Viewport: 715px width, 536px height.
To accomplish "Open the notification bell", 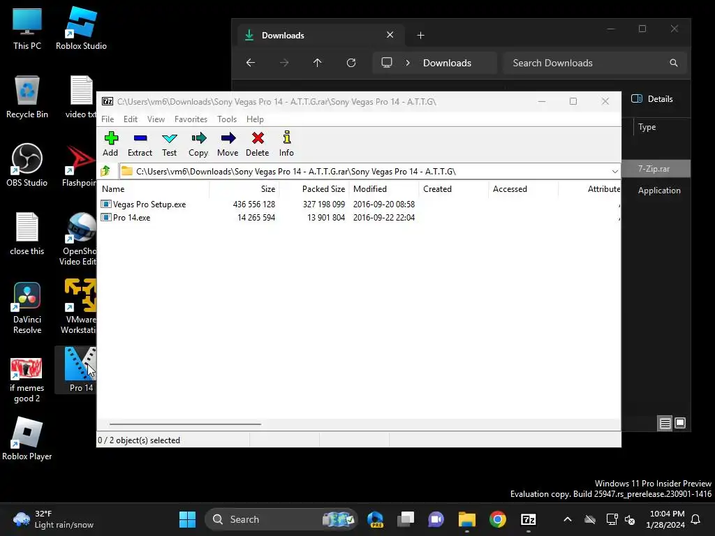I will (x=696, y=519).
